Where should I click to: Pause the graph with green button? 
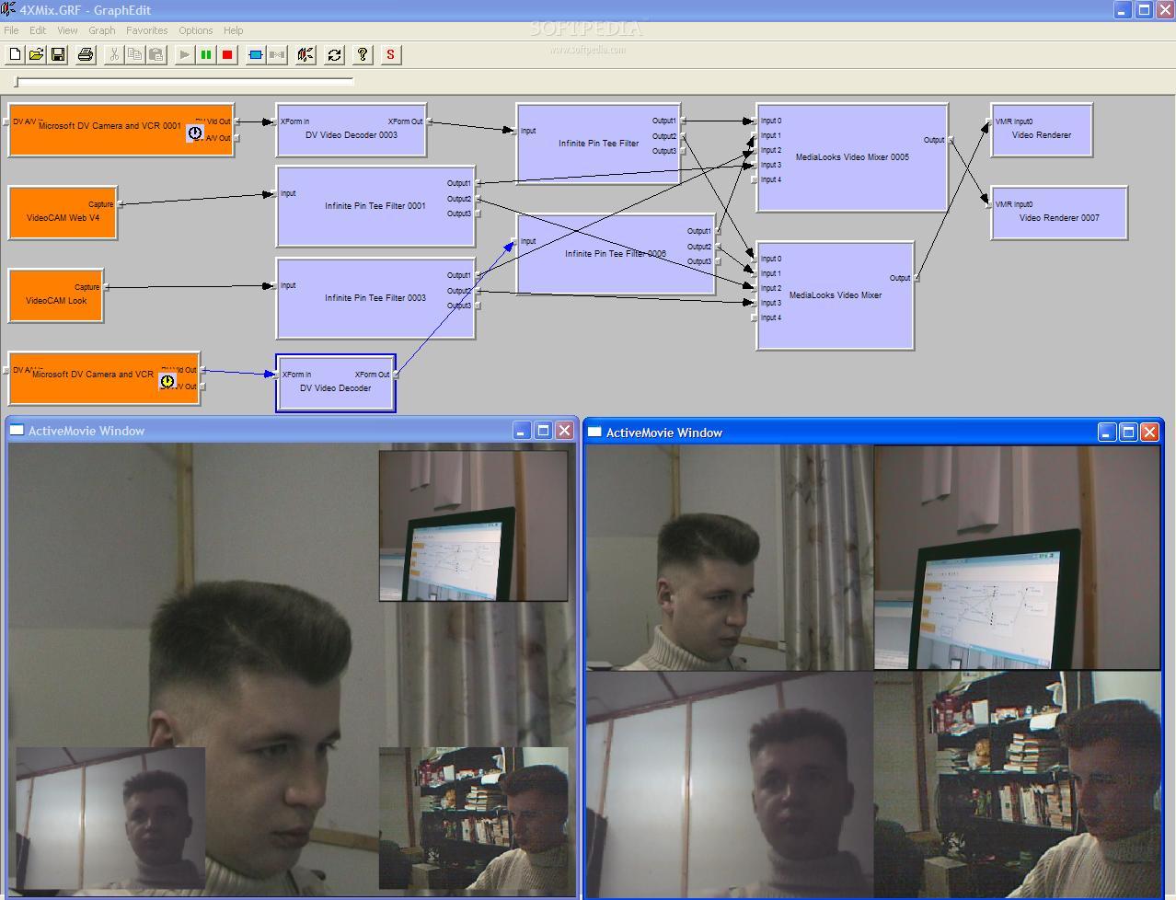click(x=205, y=54)
